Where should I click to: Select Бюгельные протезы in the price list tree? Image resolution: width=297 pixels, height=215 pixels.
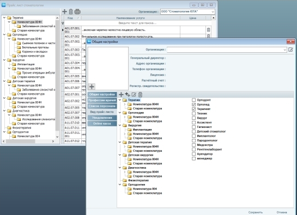click(35, 47)
